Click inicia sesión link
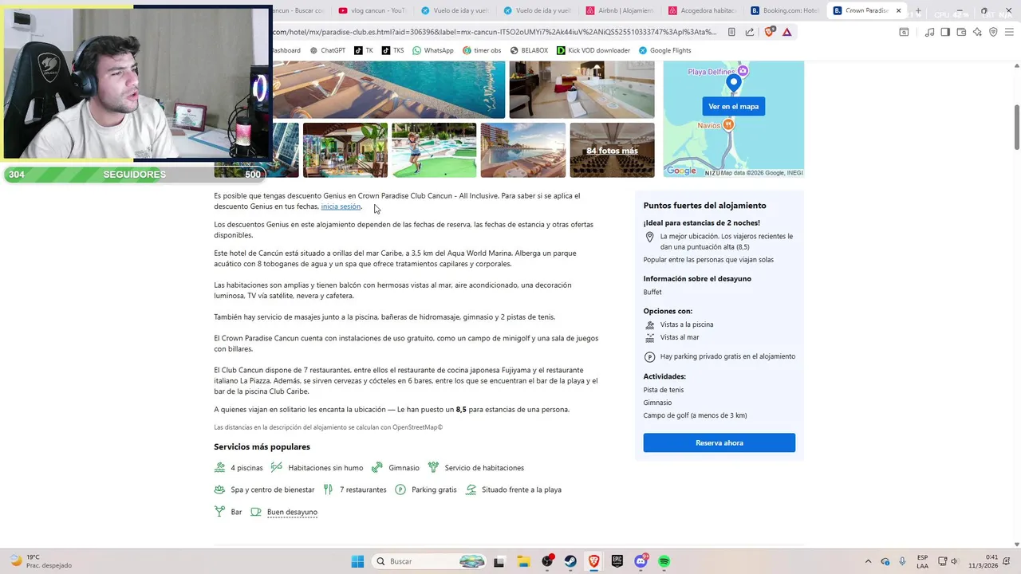This screenshot has height=574, width=1021. tap(341, 206)
